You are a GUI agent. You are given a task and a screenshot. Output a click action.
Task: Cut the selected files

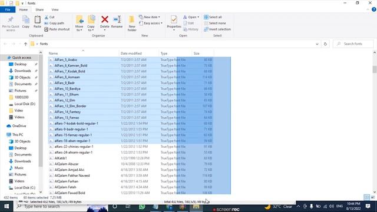pyautogui.click(x=49, y=17)
